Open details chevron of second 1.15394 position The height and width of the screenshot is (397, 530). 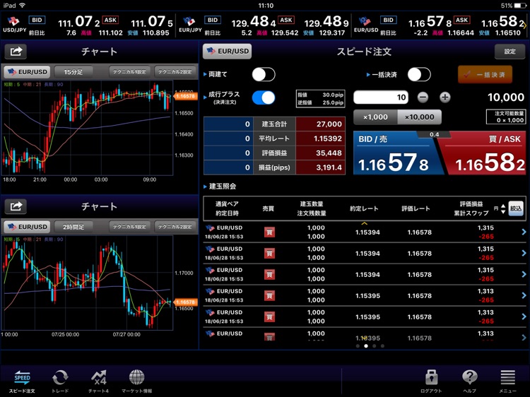coord(524,253)
